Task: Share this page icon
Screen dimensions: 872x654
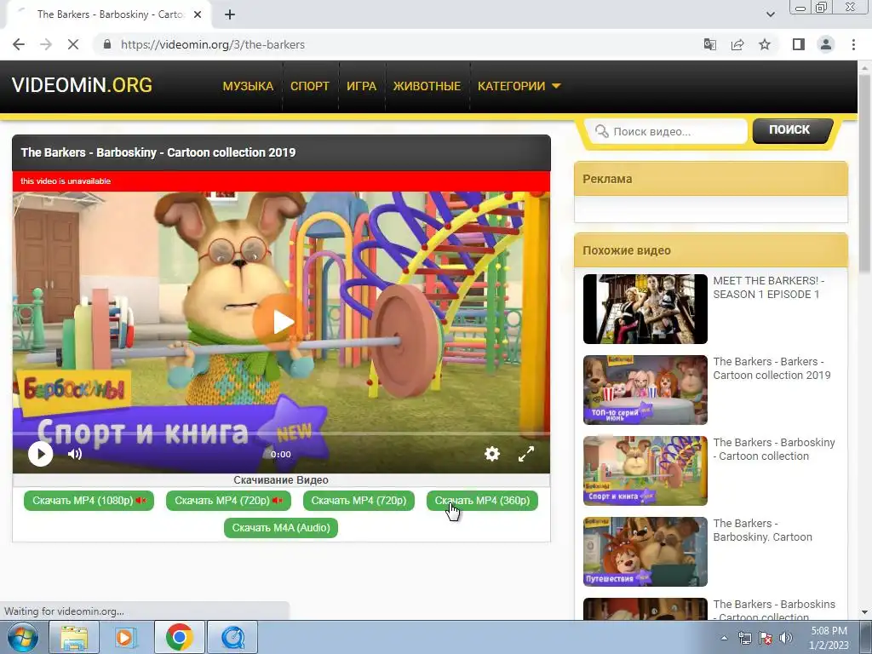Action: coord(737,44)
